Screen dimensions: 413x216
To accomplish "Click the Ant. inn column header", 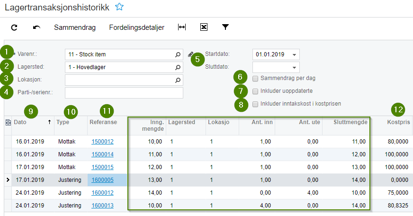I will 257,126.
